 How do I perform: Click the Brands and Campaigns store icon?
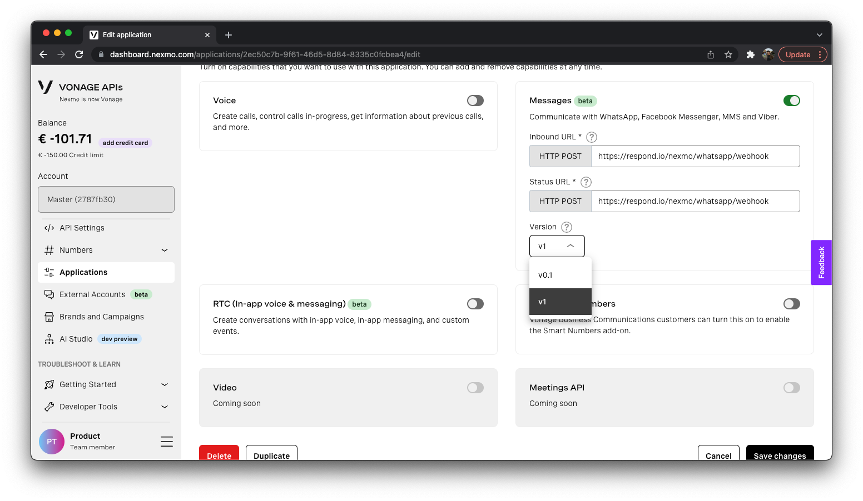pyautogui.click(x=49, y=317)
